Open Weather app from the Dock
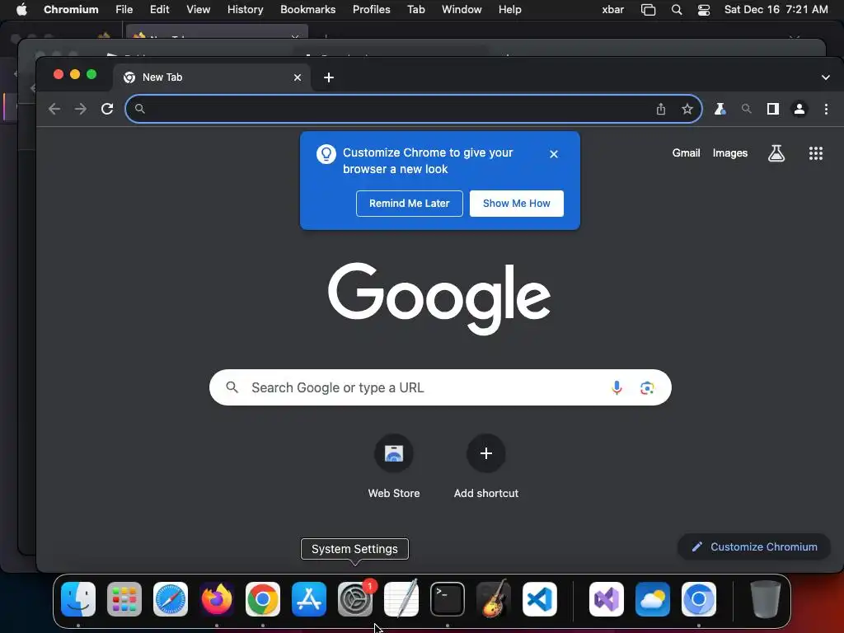Image resolution: width=844 pixels, height=633 pixels. pyautogui.click(x=653, y=599)
